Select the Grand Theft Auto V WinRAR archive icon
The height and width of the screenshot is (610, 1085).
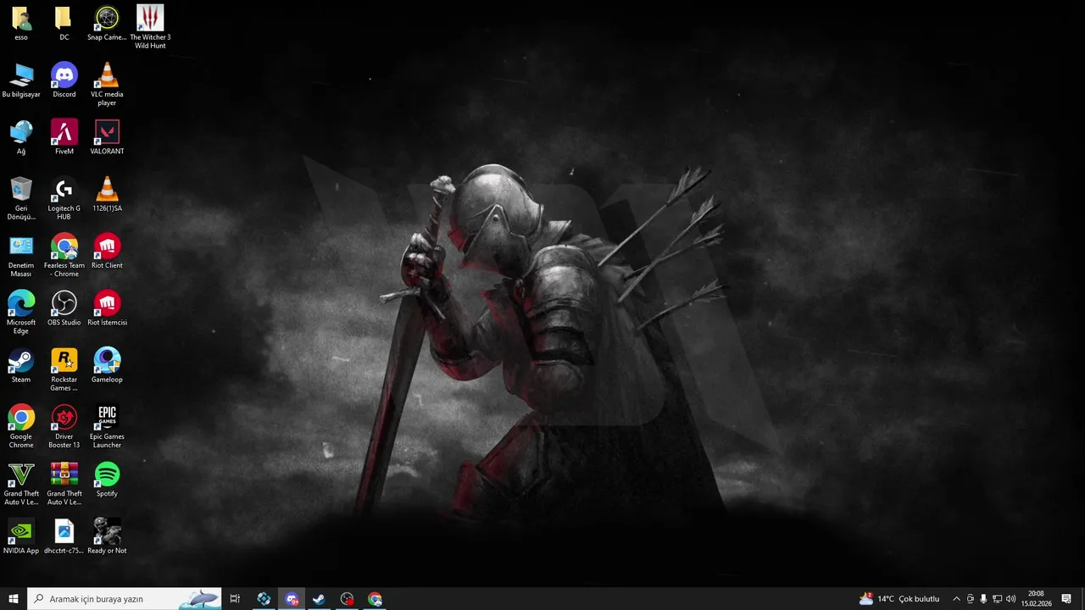(64, 483)
